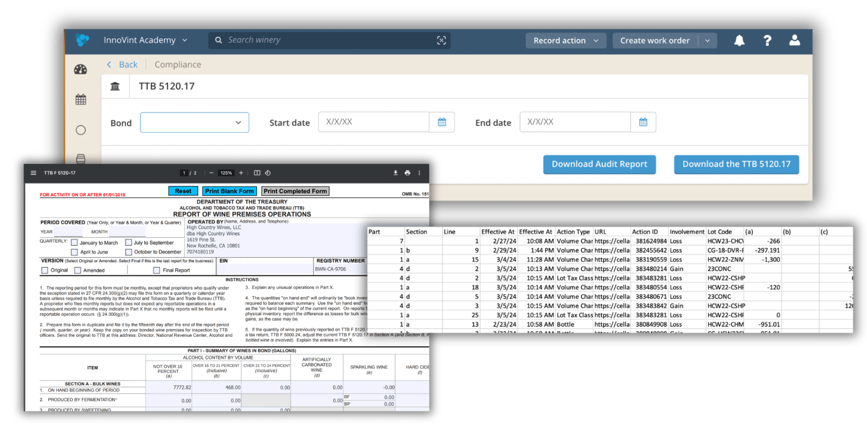Open notifications via the bell icon
Image resolution: width=867 pixels, height=435 pixels.
[739, 40]
